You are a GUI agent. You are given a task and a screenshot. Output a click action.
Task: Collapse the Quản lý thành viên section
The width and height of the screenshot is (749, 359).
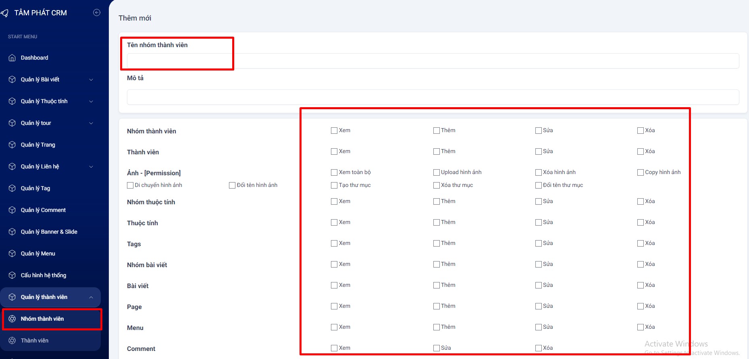click(x=91, y=297)
